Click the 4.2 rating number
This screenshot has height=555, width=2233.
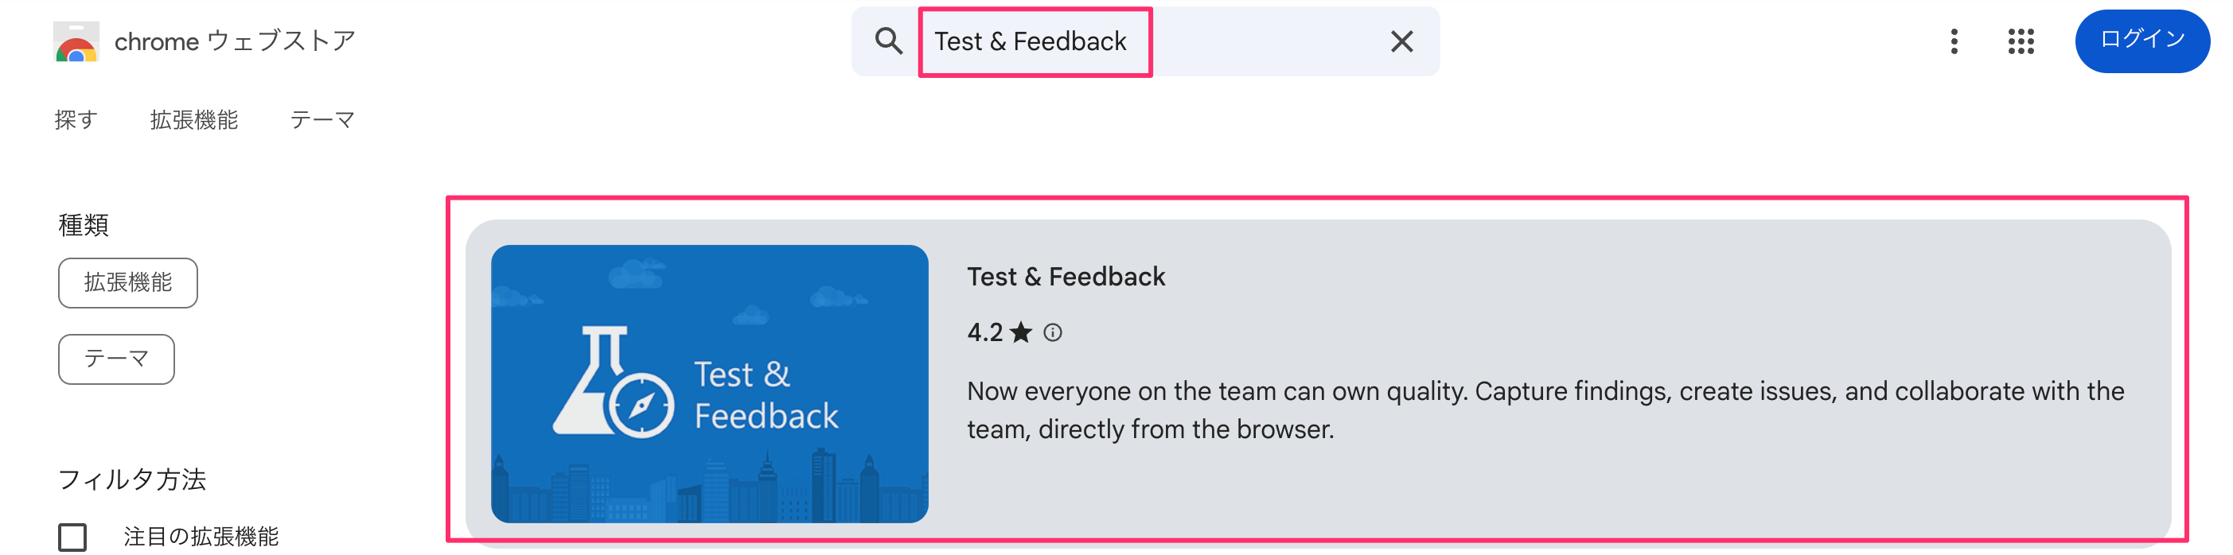click(x=984, y=332)
